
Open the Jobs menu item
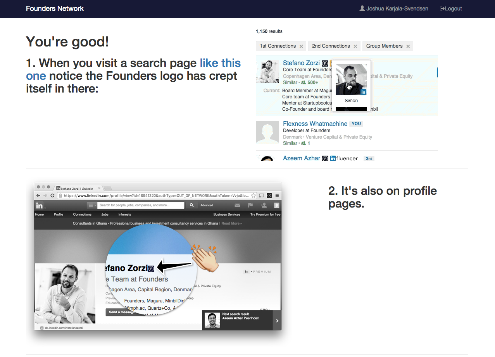pos(105,214)
